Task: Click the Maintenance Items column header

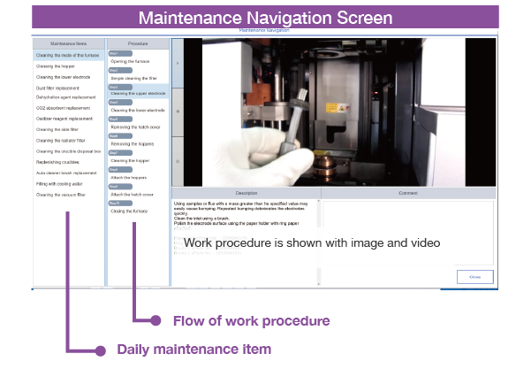Action: [x=68, y=42]
